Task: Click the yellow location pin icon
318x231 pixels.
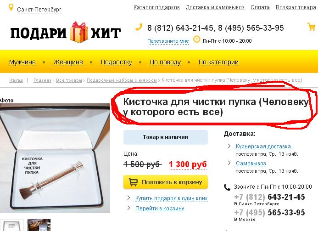Action: coord(11,7)
